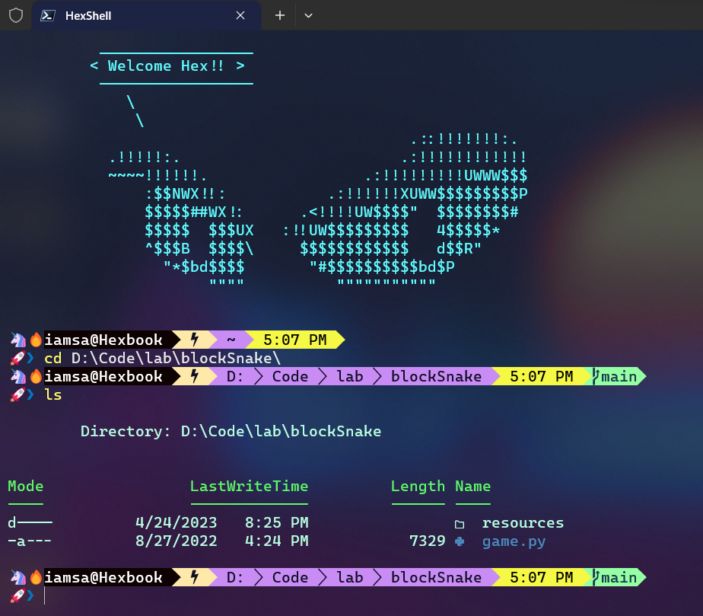Click the Python icon next to game.py
The height and width of the screenshot is (616, 703).
click(460, 541)
